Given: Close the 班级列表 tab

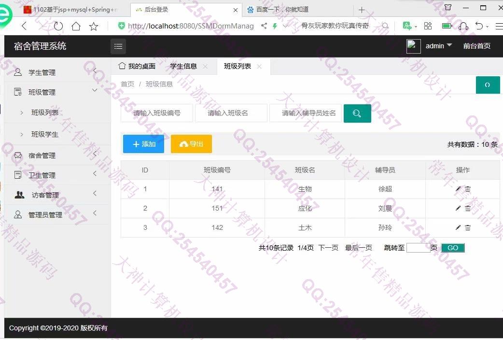Looking at the screenshot, I should (x=259, y=67).
